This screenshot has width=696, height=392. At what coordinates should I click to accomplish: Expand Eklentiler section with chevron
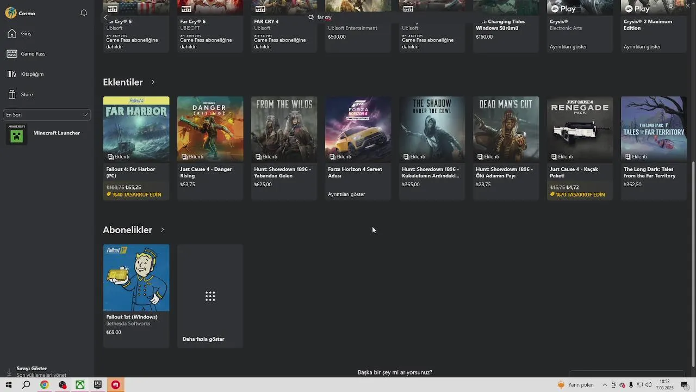(x=153, y=82)
